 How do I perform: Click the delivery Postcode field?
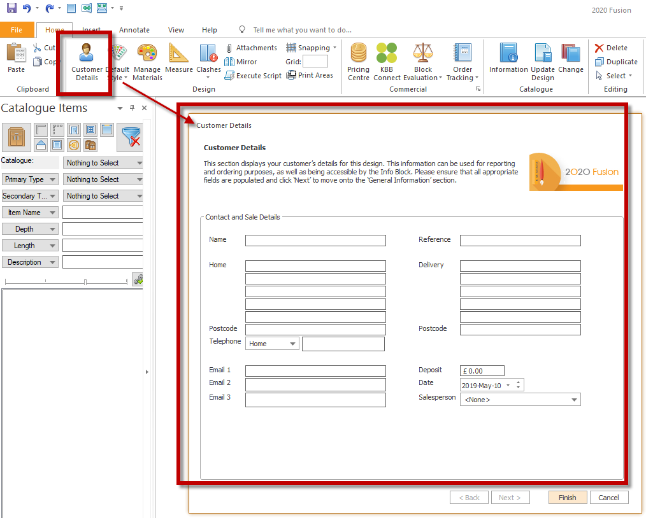click(x=520, y=330)
